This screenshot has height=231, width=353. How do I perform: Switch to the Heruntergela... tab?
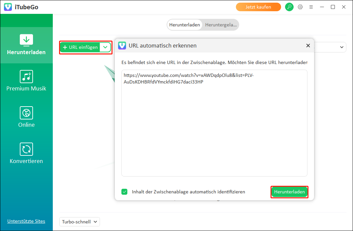point(221,25)
